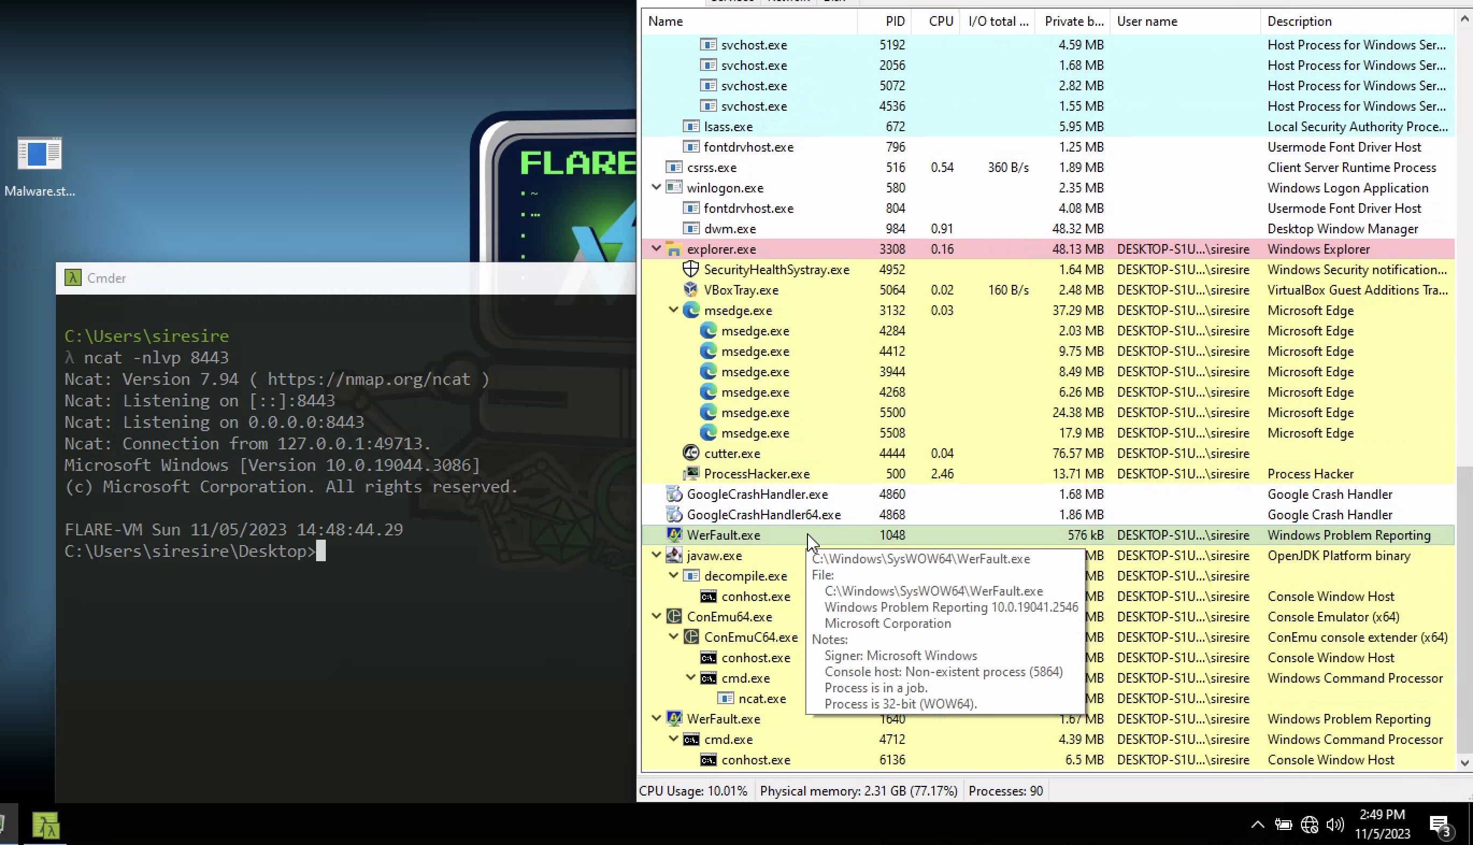Click the icon of WerFault.exe PID 1048
Screen dimensions: 1473x845
[x=673, y=535]
